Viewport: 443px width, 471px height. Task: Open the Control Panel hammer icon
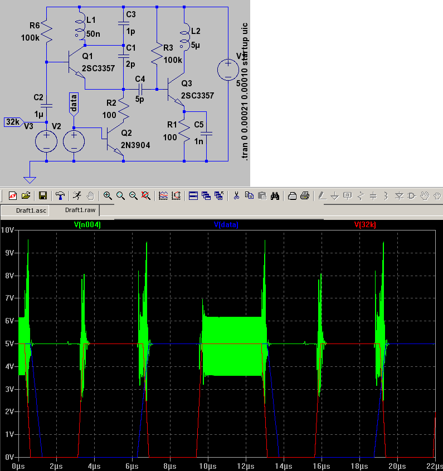60,196
